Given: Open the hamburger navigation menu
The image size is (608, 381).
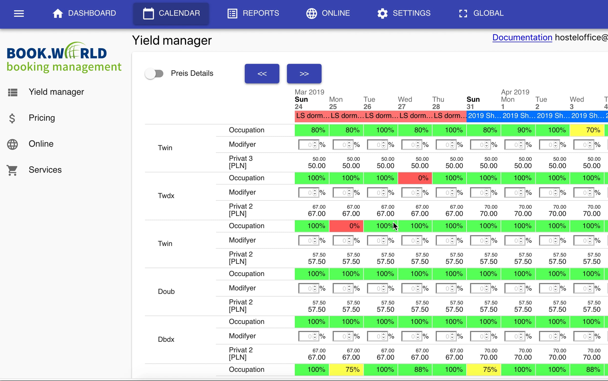Looking at the screenshot, I should [19, 13].
